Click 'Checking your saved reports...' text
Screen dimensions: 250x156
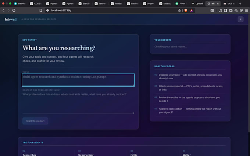pyautogui.click(x=171, y=47)
